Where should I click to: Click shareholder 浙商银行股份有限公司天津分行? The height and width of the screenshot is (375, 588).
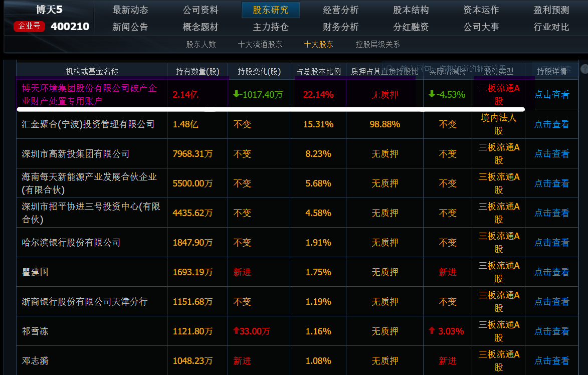[85, 302]
